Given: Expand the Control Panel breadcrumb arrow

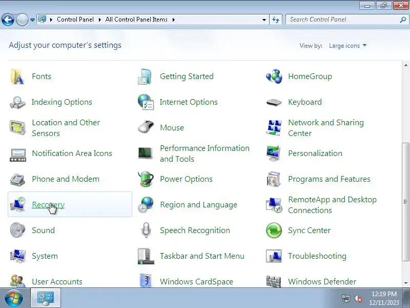Looking at the screenshot, I should pyautogui.click(x=99, y=20).
